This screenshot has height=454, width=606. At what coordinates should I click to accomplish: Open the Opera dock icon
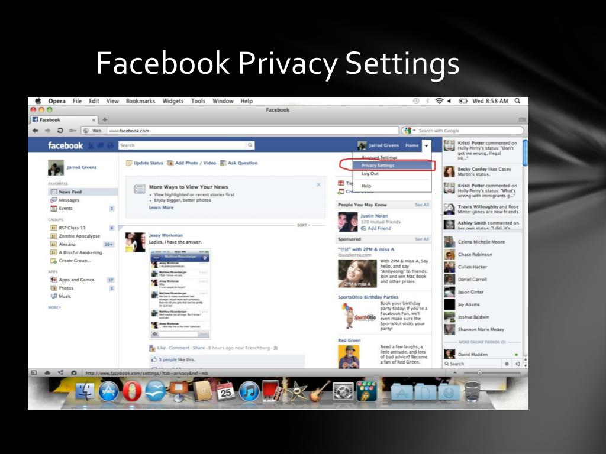132,391
